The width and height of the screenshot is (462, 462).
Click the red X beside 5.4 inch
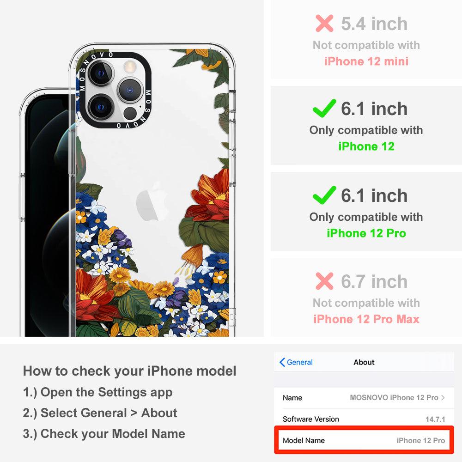click(x=324, y=23)
